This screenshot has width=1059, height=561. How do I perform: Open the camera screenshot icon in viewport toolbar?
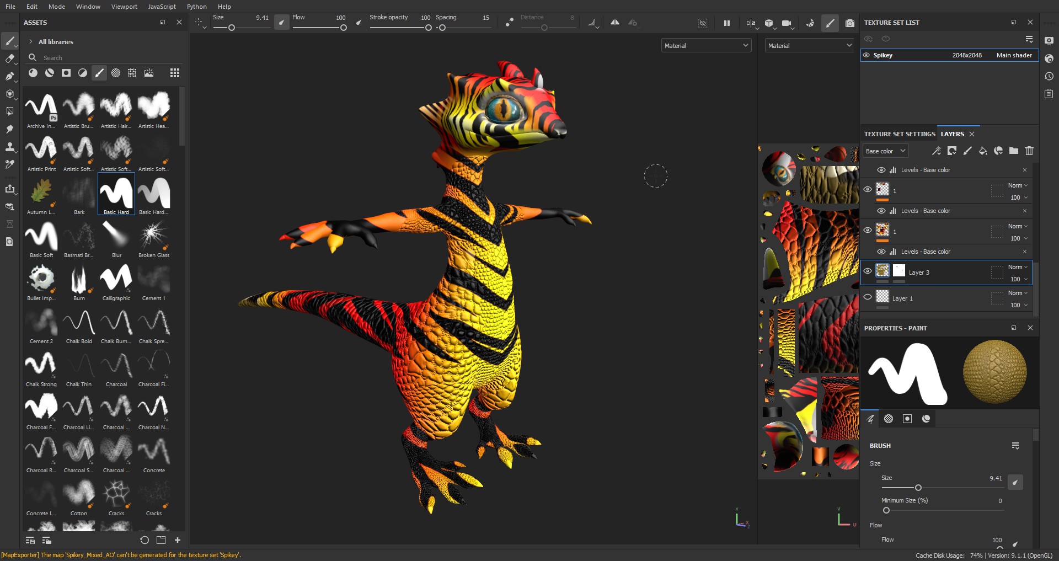click(849, 23)
